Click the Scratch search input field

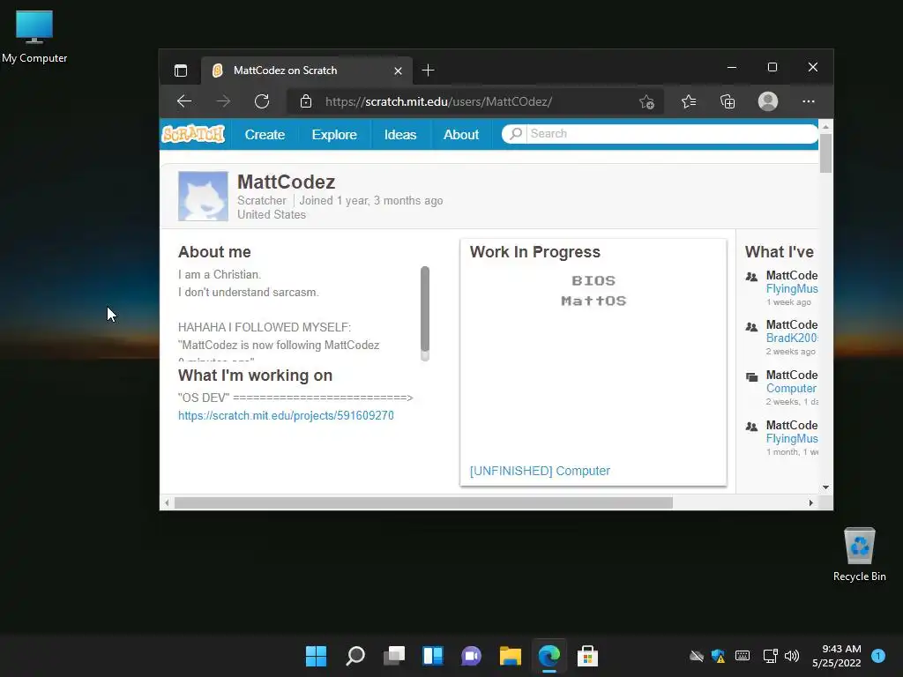point(671,134)
